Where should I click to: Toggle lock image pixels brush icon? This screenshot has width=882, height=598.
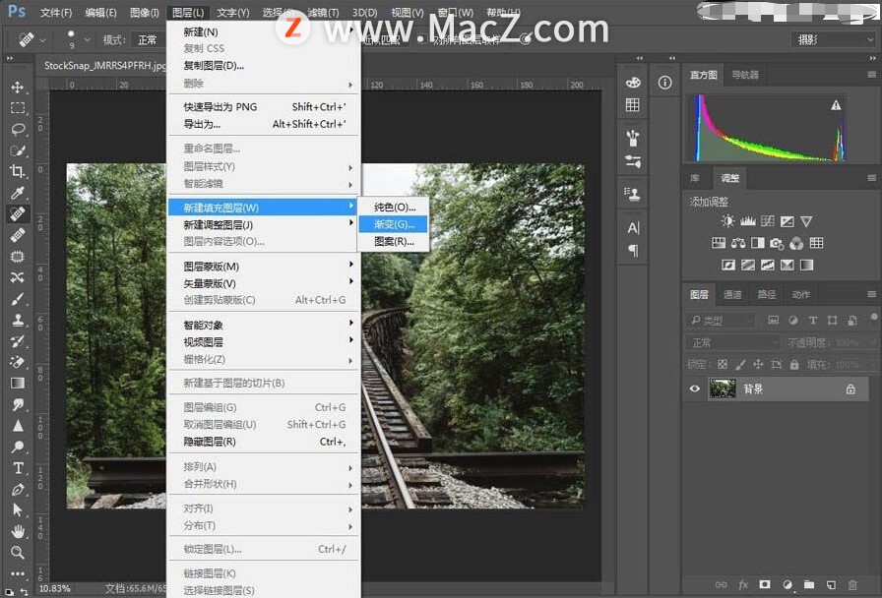pyautogui.click(x=741, y=364)
